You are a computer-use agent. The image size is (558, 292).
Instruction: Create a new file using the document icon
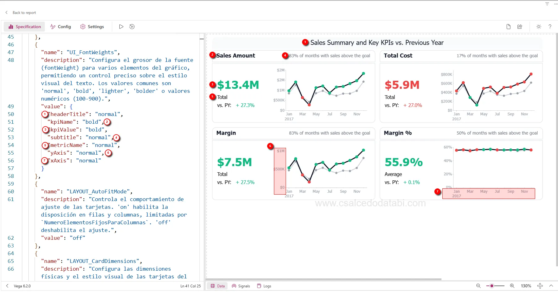pyautogui.click(x=509, y=27)
